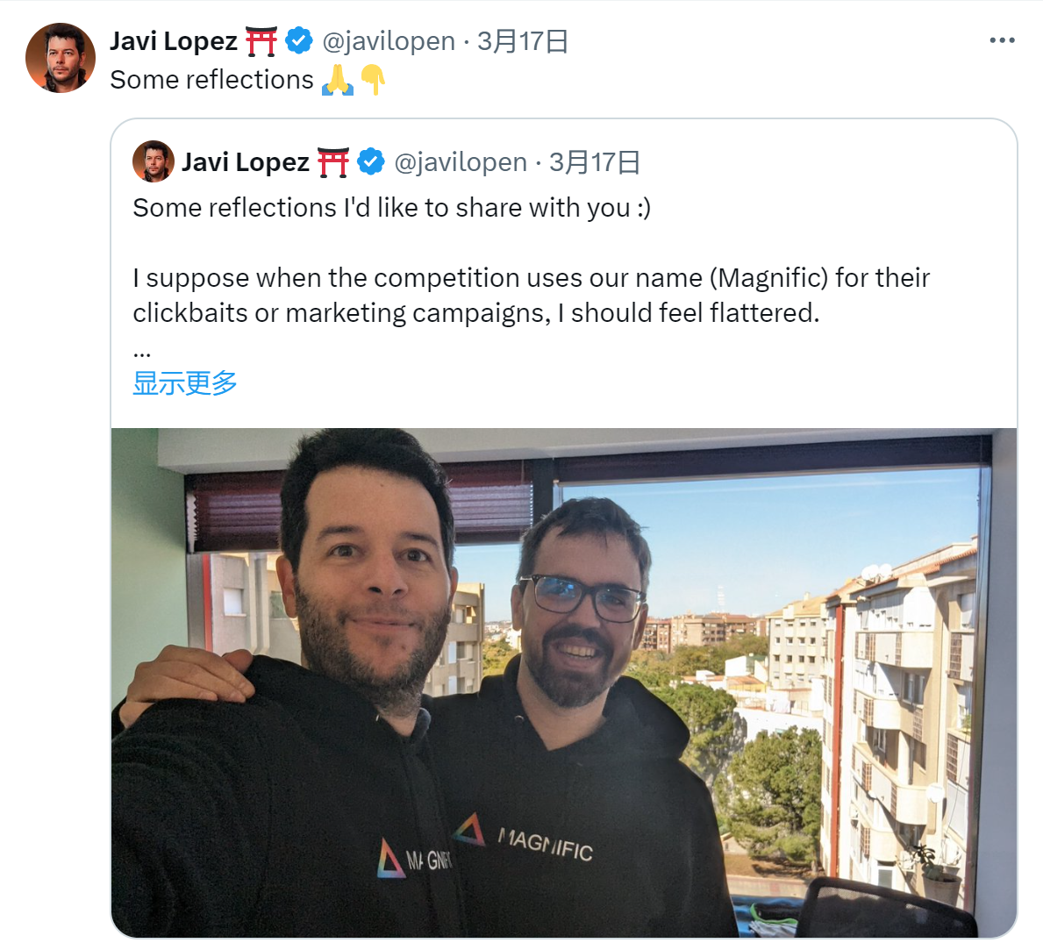Click the ellipsis below the truncated tweet text
The width and height of the screenshot is (1043, 950).
[142, 353]
